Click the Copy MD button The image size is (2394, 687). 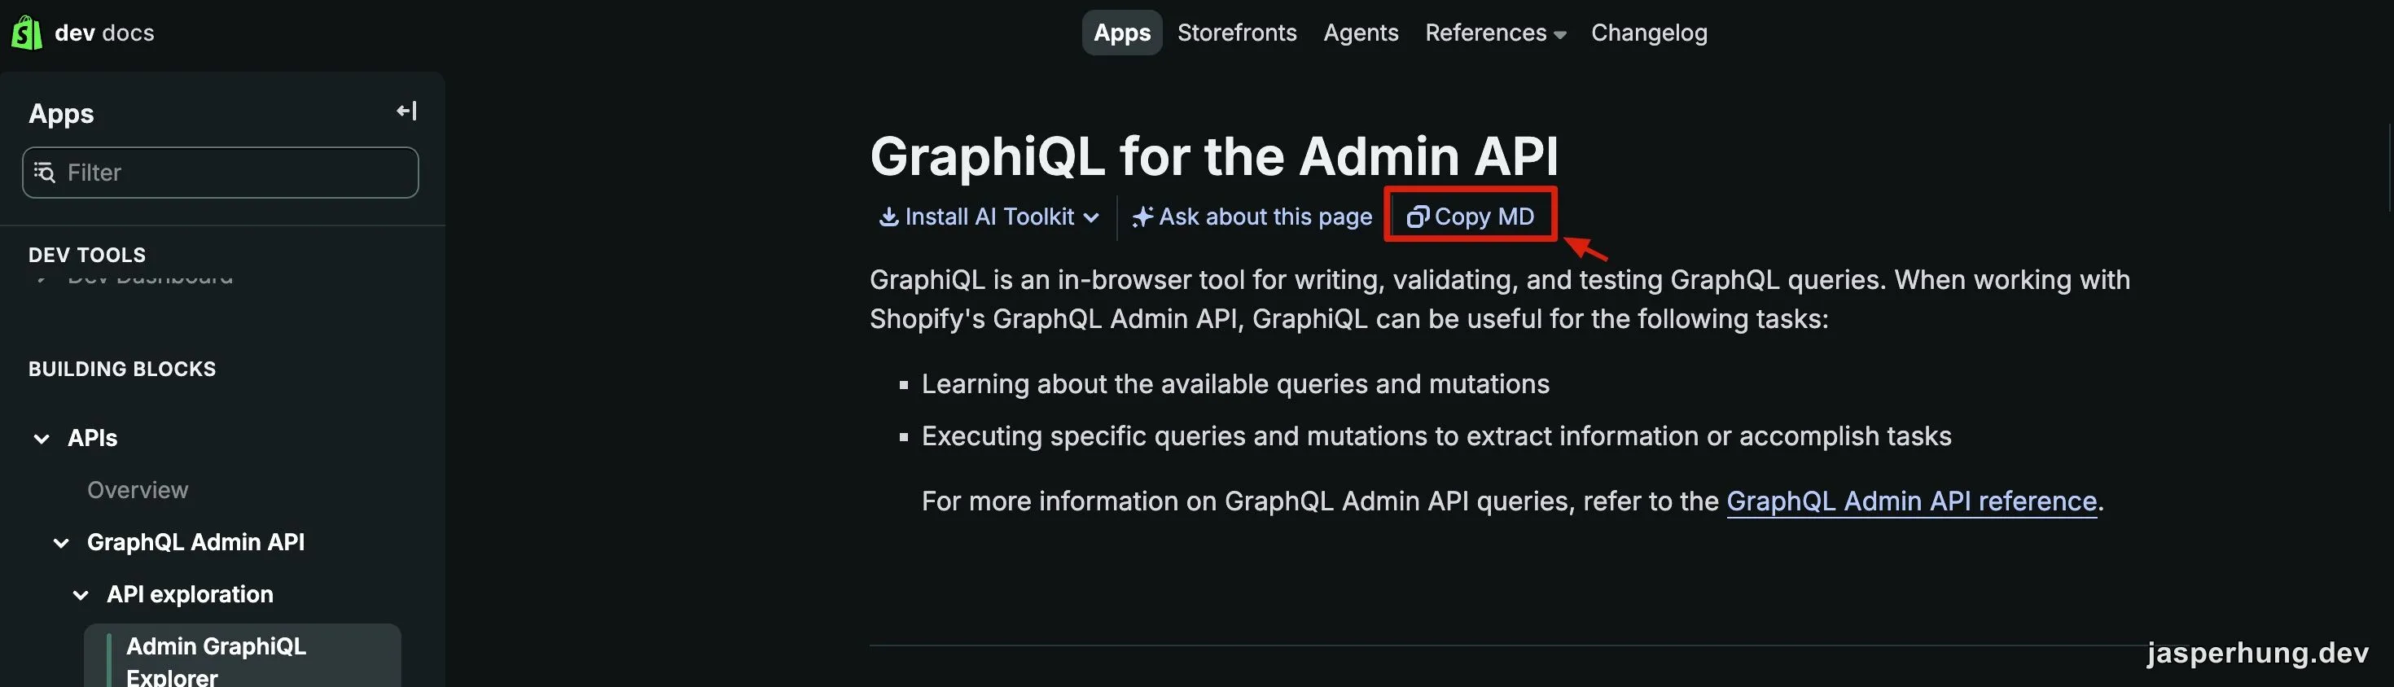pyautogui.click(x=1471, y=217)
